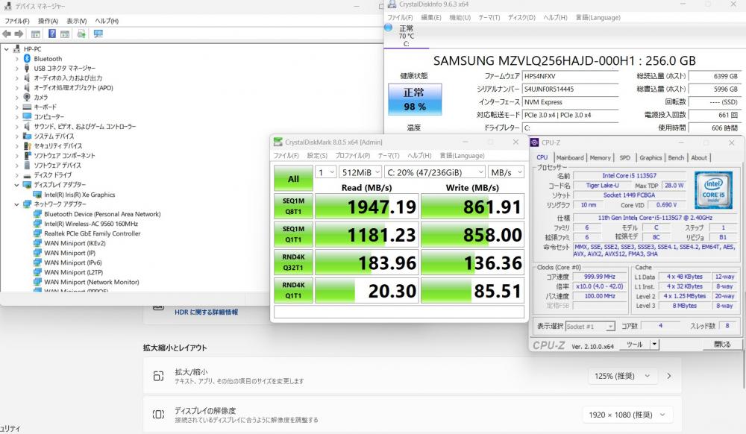This screenshot has height=434, width=746.
Task: Click the Intel(R) Iris(R) Xe Graphics adapter icon
Action: point(37,195)
